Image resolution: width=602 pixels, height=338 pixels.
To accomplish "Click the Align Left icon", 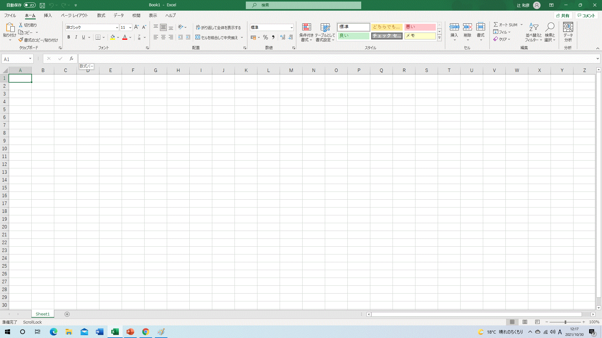I will (156, 37).
